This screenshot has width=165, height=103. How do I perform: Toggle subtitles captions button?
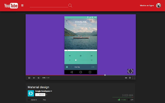pyautogui.click(x=126, y=78)
